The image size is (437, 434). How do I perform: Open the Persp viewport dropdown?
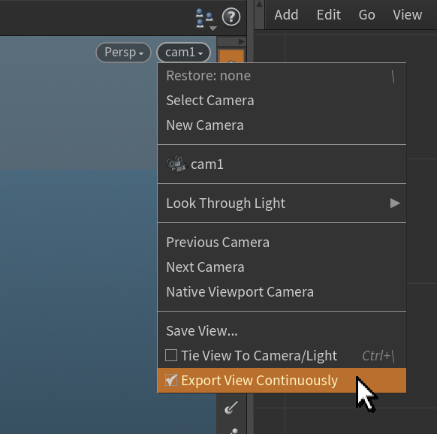tap(123, 53)
